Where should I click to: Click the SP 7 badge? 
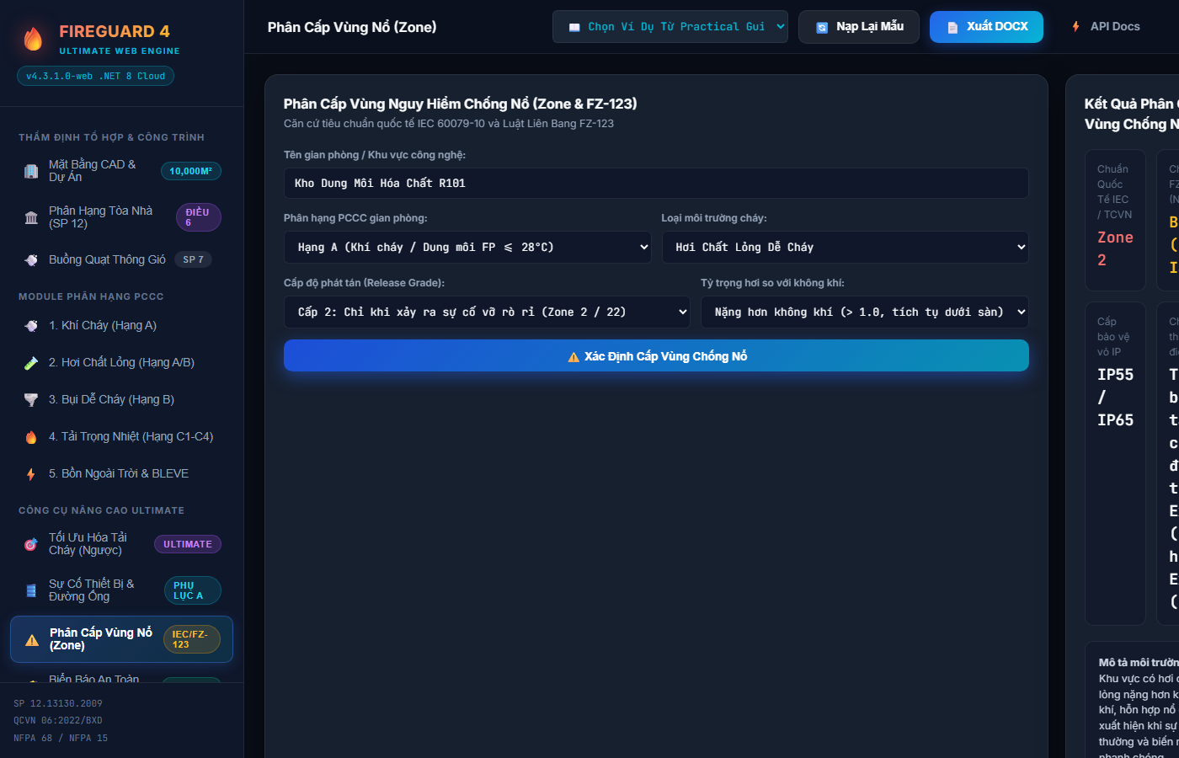[x=194, y=259]
